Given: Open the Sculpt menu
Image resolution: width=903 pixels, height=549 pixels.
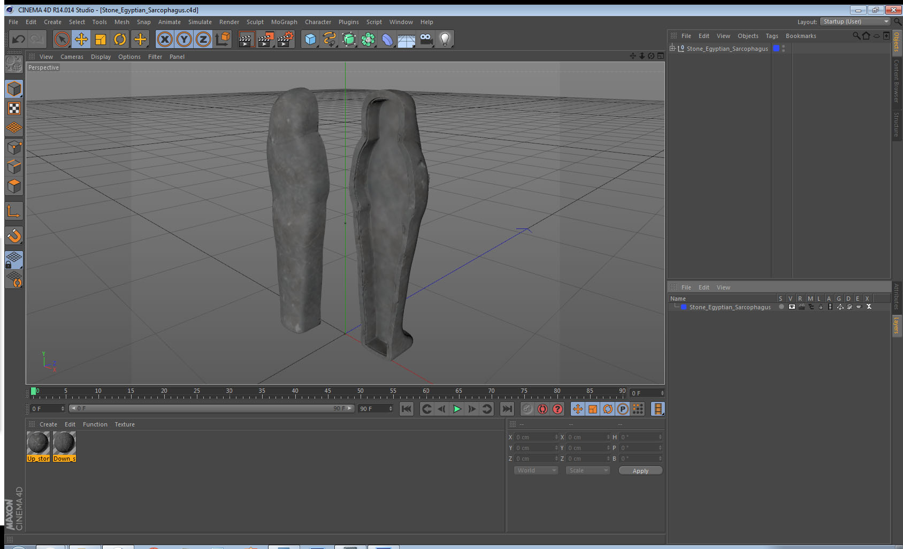Looking at the screenshot, I should click(255, 22).
